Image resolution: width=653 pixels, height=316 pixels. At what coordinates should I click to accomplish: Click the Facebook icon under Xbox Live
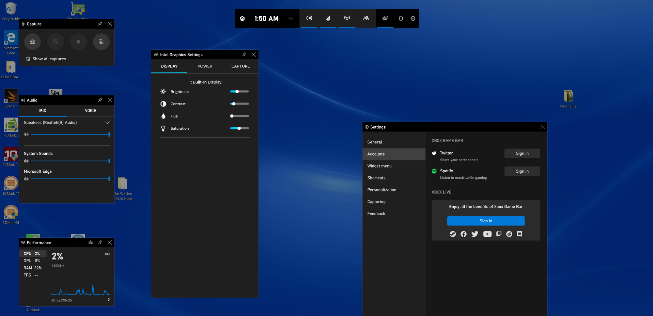point(464,234)
